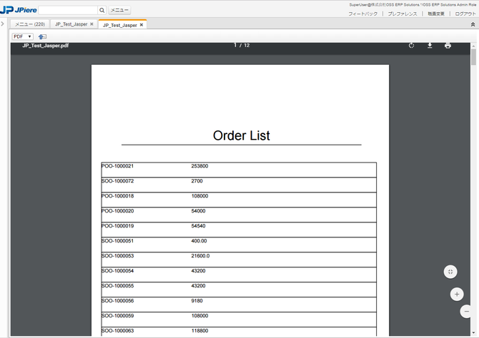The height and width of the screenshot is (338, 479).
Task: Click the scrollbar down arrow
Action: pyautogui.click(x=473, y=333)
